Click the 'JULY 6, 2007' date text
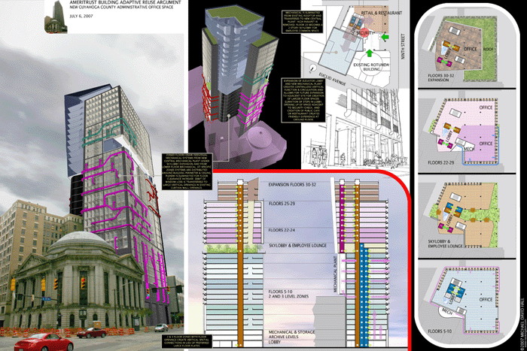Image resolution: width=527 pixels, height=351 pixels. (81, 16)
